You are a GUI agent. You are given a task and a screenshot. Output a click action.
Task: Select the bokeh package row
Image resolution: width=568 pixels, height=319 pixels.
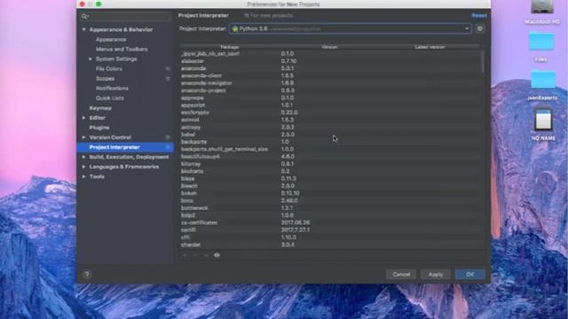329,193
